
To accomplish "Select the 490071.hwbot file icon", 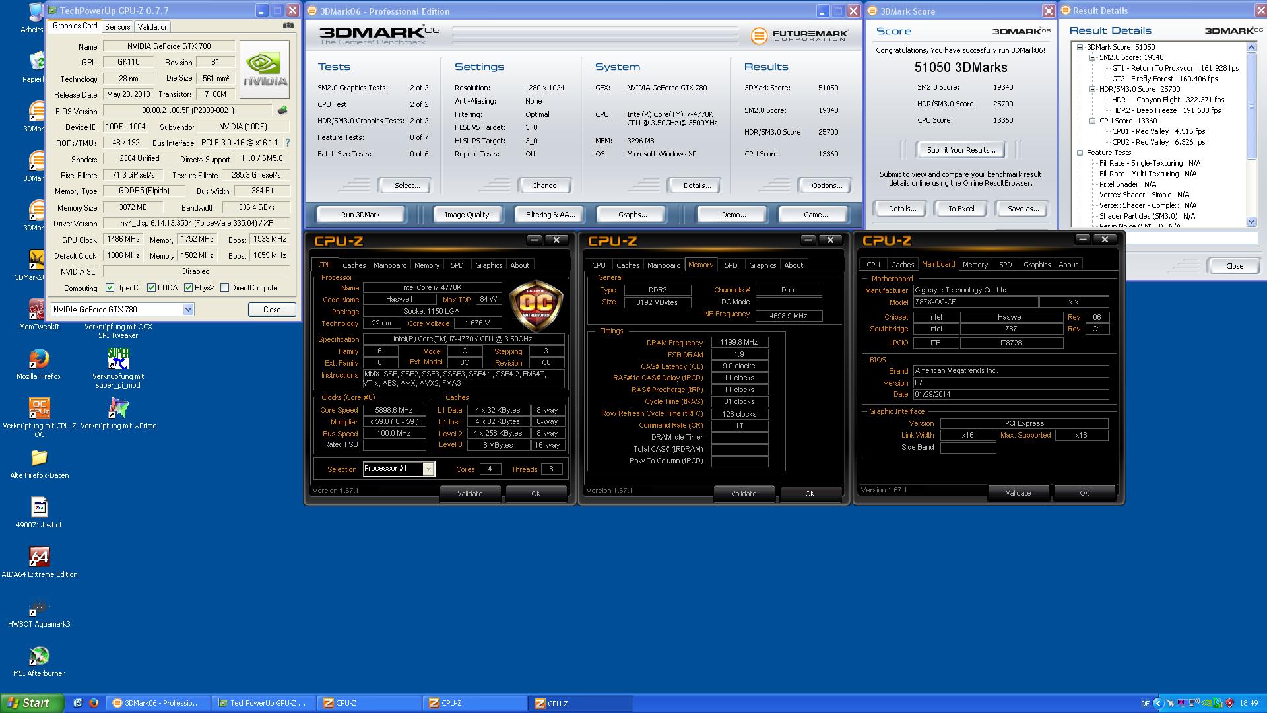I will coord(39,507).
